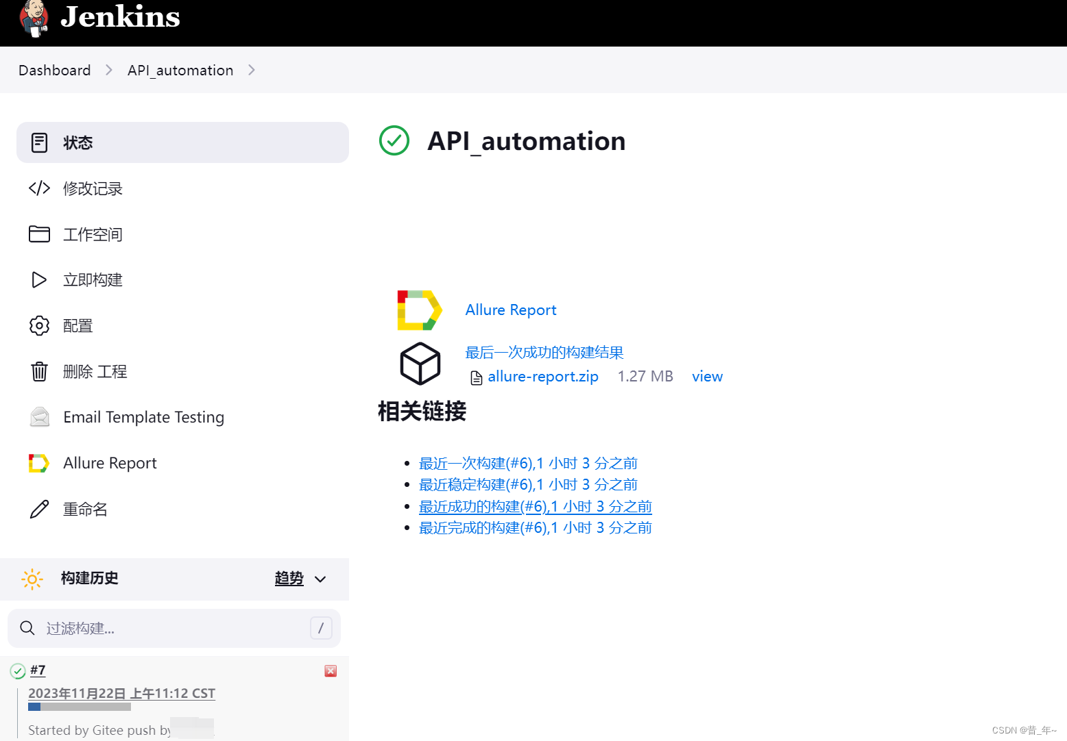The height and width of the screenshot is (741, 1067).
Task: Click the 删除 工程 trash can icon
Action: click(x=39, y=371)
